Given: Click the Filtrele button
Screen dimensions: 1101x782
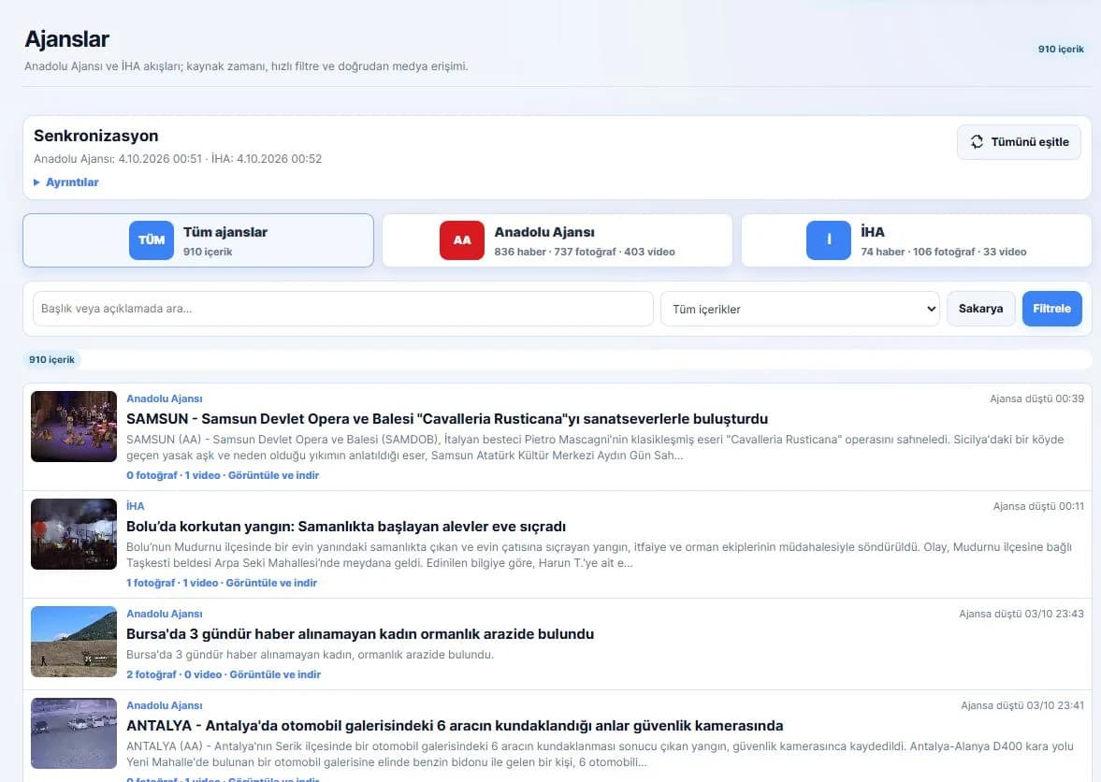Looking at the screenshot, I should 1051,309.
